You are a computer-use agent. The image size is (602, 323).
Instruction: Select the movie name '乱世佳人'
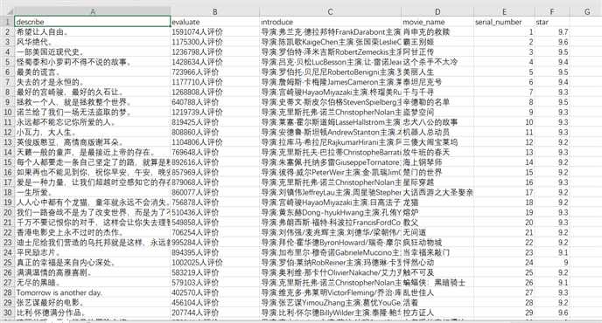pos(437,292)
